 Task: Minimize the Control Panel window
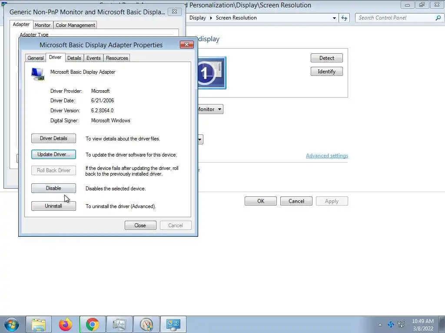[x=407, y=5]
